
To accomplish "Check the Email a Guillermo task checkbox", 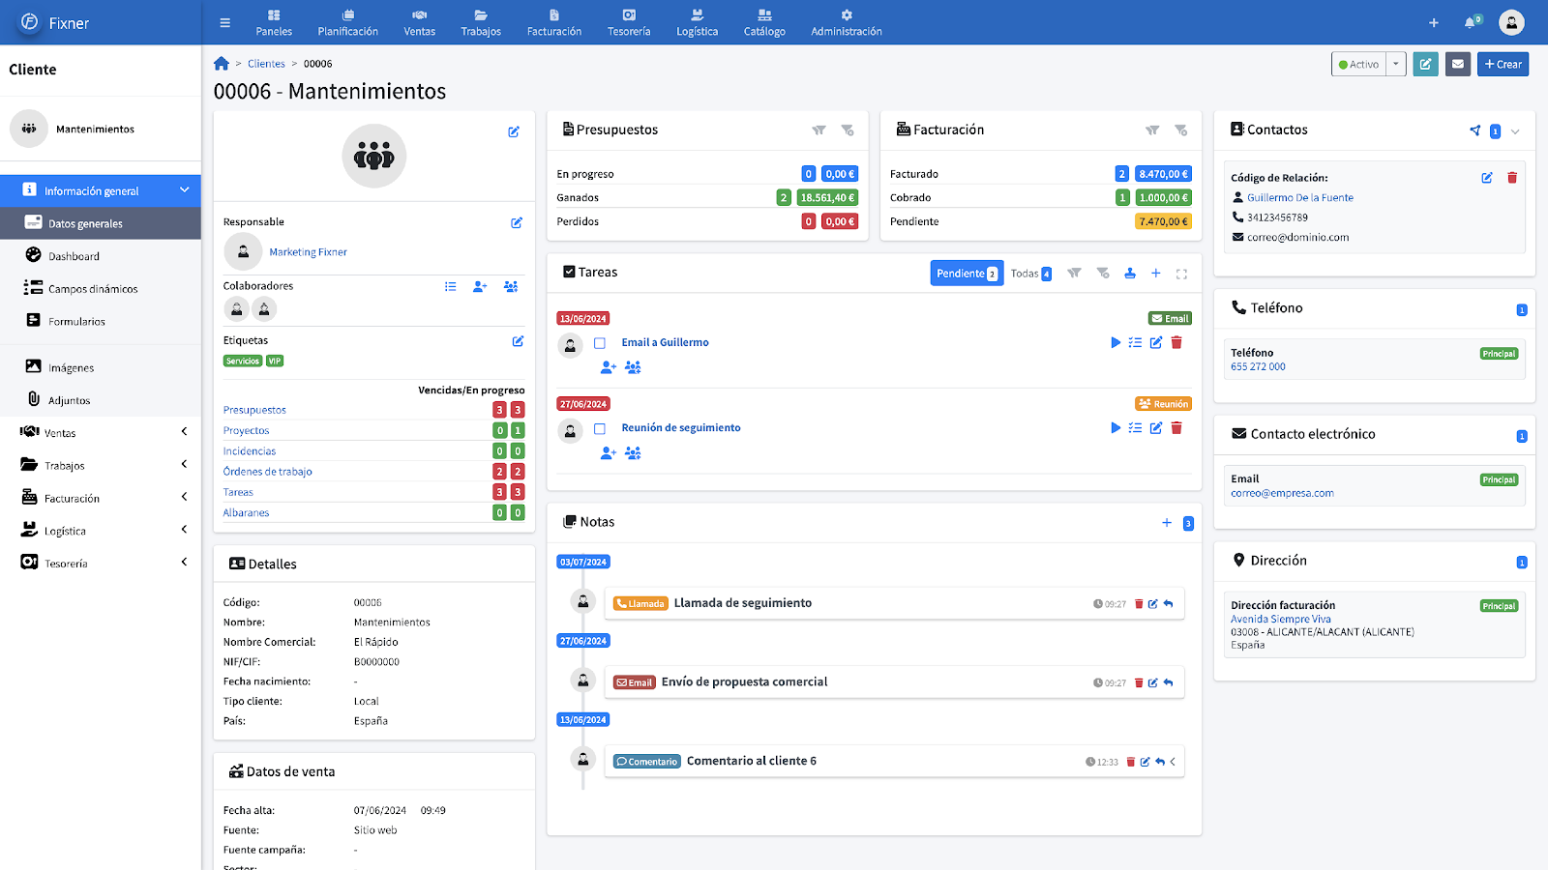I will point(600,343).
